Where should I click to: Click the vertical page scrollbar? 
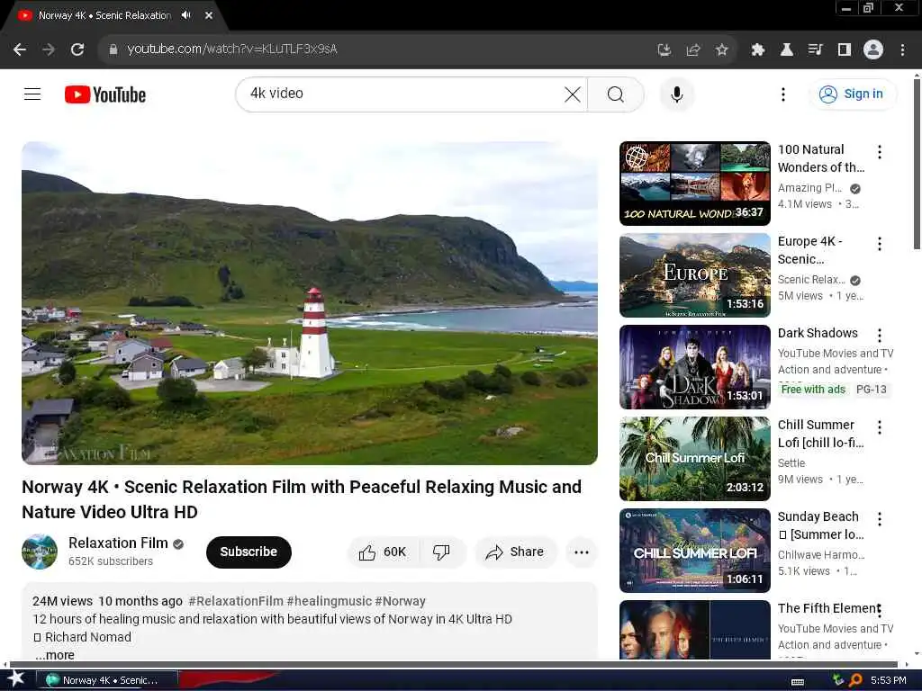[917, 165]
